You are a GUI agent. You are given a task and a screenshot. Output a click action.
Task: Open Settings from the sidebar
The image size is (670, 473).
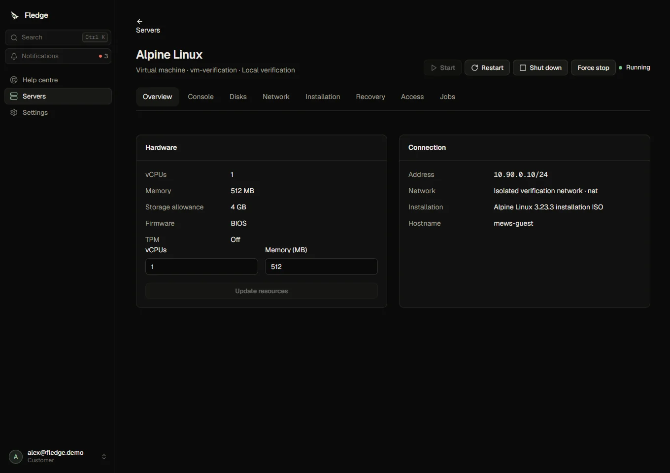[x=58, y=112]
